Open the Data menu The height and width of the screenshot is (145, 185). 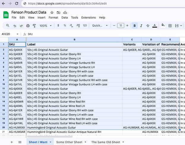65,18
